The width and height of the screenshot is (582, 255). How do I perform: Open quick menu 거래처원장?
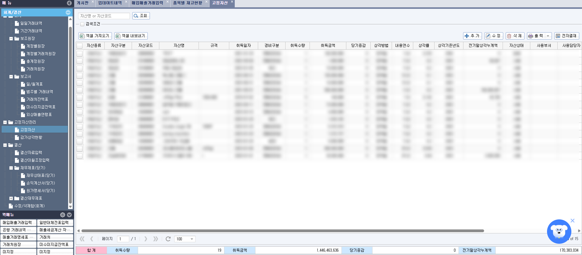18,245
